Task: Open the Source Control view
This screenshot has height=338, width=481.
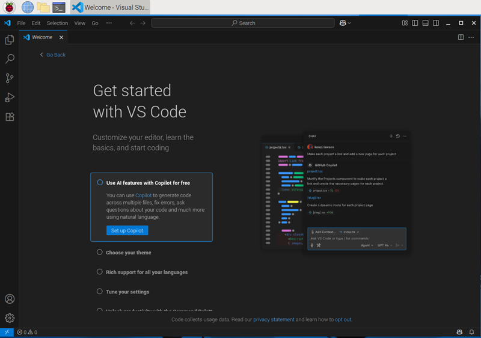Action: coord(10,78)
